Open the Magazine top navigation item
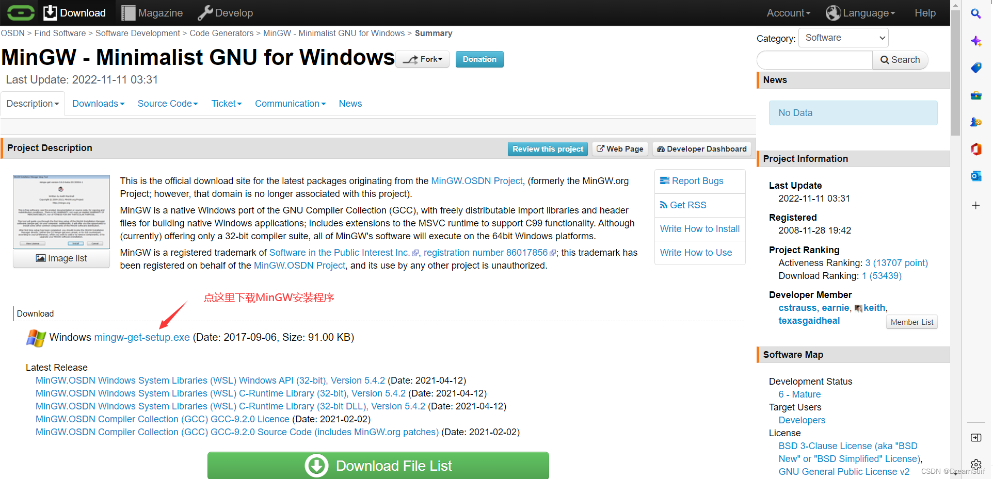 pyautogui.click(x=152, y=13)
